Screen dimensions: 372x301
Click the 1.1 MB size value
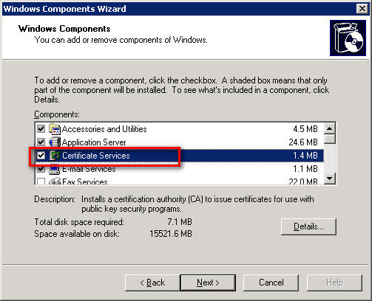[305, 169]
